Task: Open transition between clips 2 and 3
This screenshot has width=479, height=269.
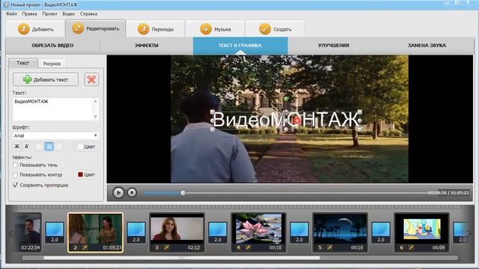Action: point(136,232)
